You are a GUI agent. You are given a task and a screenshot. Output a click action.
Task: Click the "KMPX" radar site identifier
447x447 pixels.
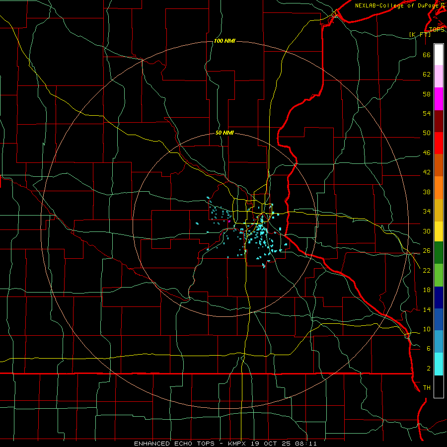(236, 444)
